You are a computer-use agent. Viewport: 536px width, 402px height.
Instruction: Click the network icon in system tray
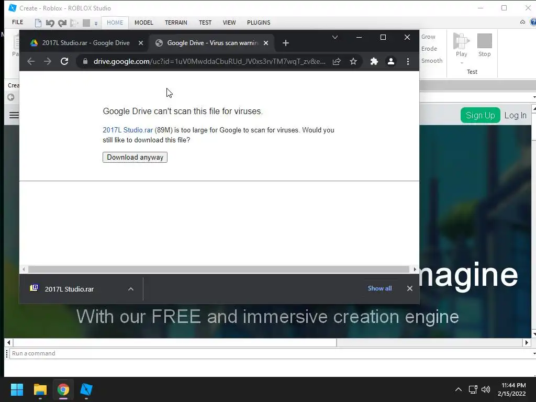(x=473, y=389)
